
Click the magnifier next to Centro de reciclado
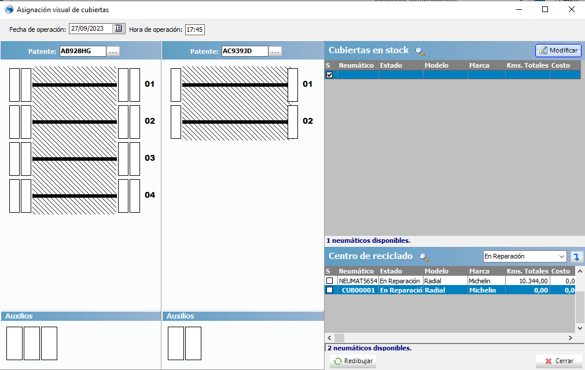click(424, 257)
